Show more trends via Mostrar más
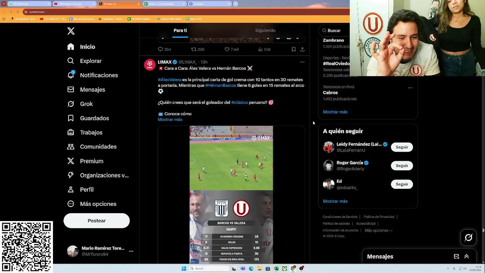485x273 pixels. (x=335, y=112)
